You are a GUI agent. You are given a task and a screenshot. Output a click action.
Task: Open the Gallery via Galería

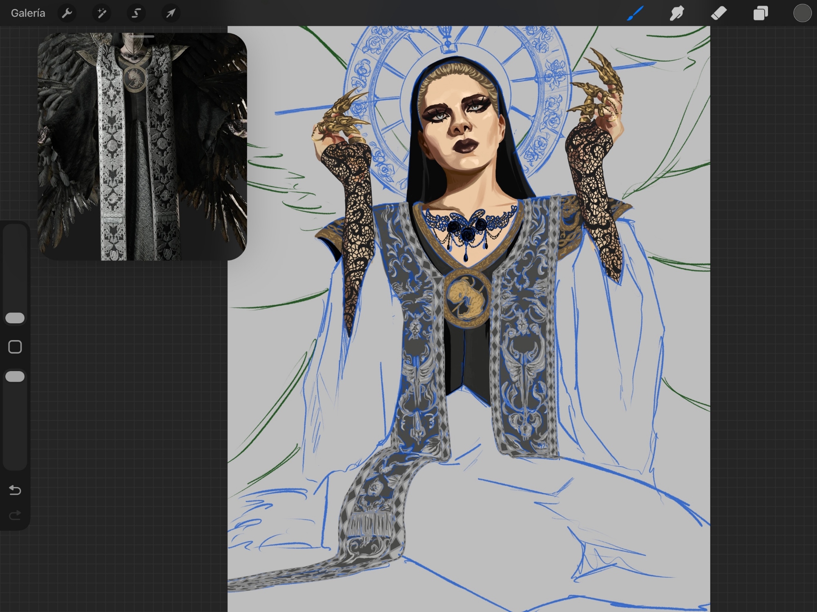28,13
